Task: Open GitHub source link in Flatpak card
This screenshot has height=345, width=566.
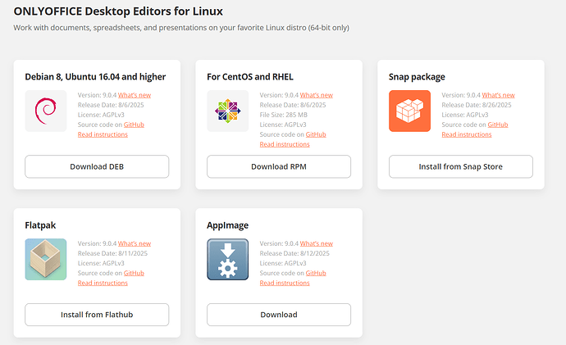Action: [x=134, y=273]
